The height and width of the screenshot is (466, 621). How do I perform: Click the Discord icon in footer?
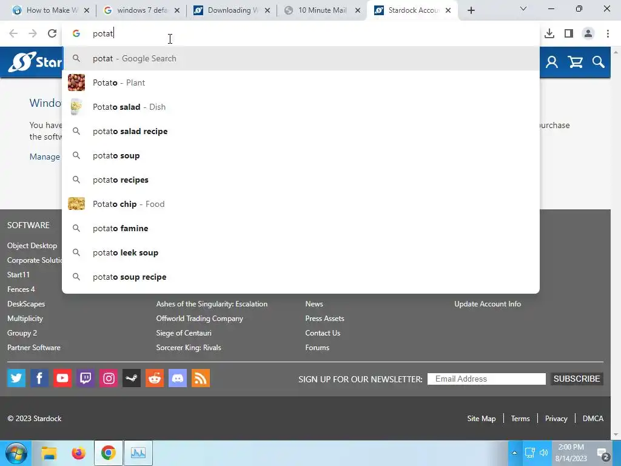pyautogui.click(x=178, y=378)
